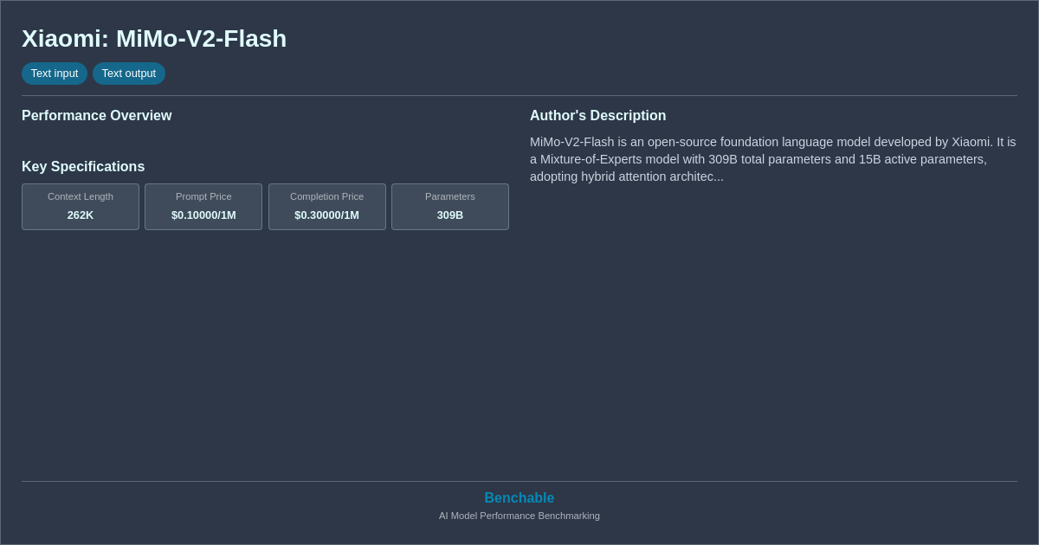This screenshot has height=545, width=1039.
Task: Select the $0.10000/1M prompt price value
Action: [203, 215]
